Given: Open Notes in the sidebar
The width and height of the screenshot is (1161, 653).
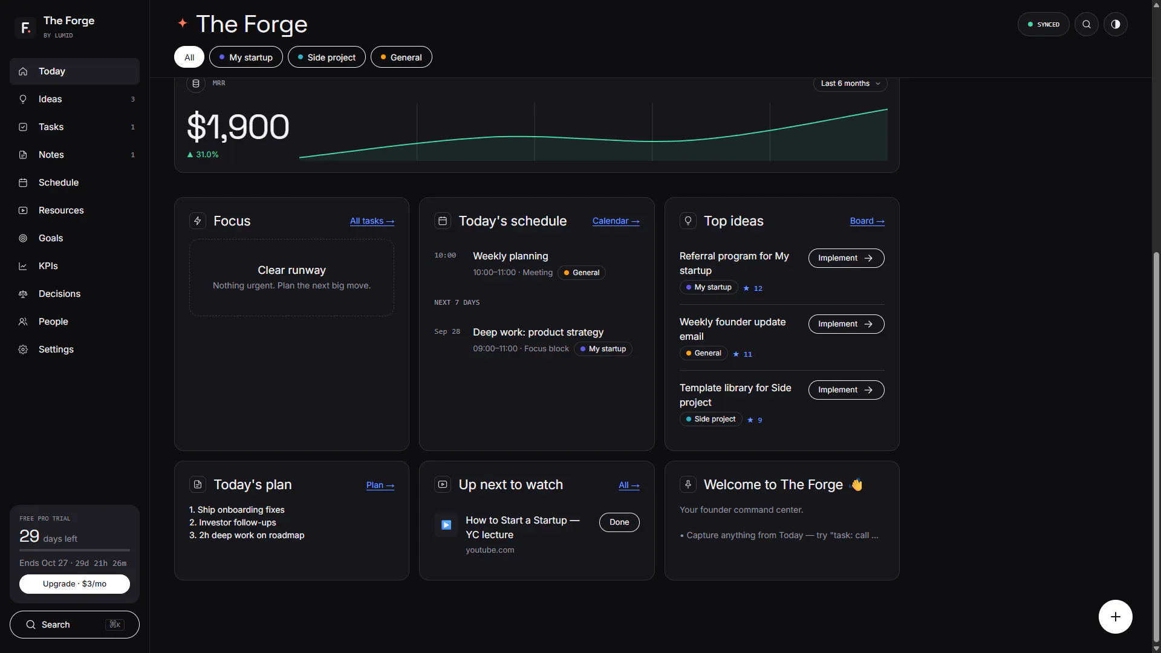Looking at the screenshot, I should pos(74,155).
